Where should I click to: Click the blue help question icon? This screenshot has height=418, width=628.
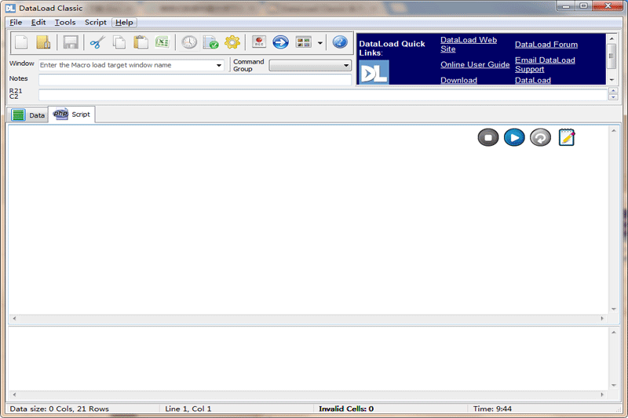point(340,42)
